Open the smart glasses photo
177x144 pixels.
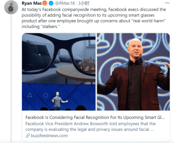59,58
